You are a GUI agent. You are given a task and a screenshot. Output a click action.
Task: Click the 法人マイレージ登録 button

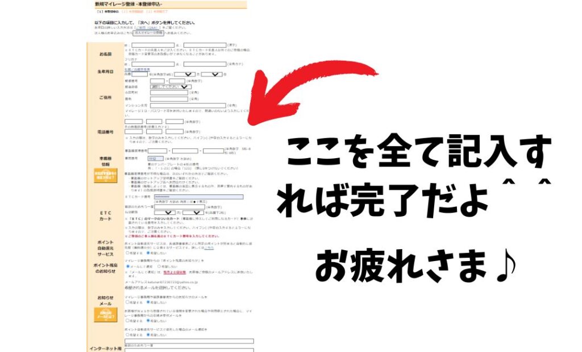148,33
